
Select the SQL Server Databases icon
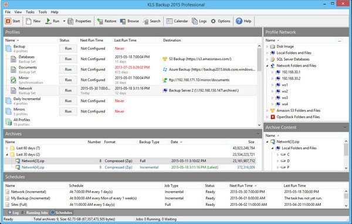pos(273,59)
